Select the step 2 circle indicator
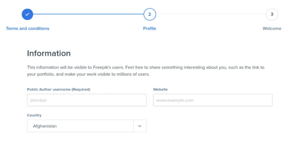298x142 pixels. (150, 14)
